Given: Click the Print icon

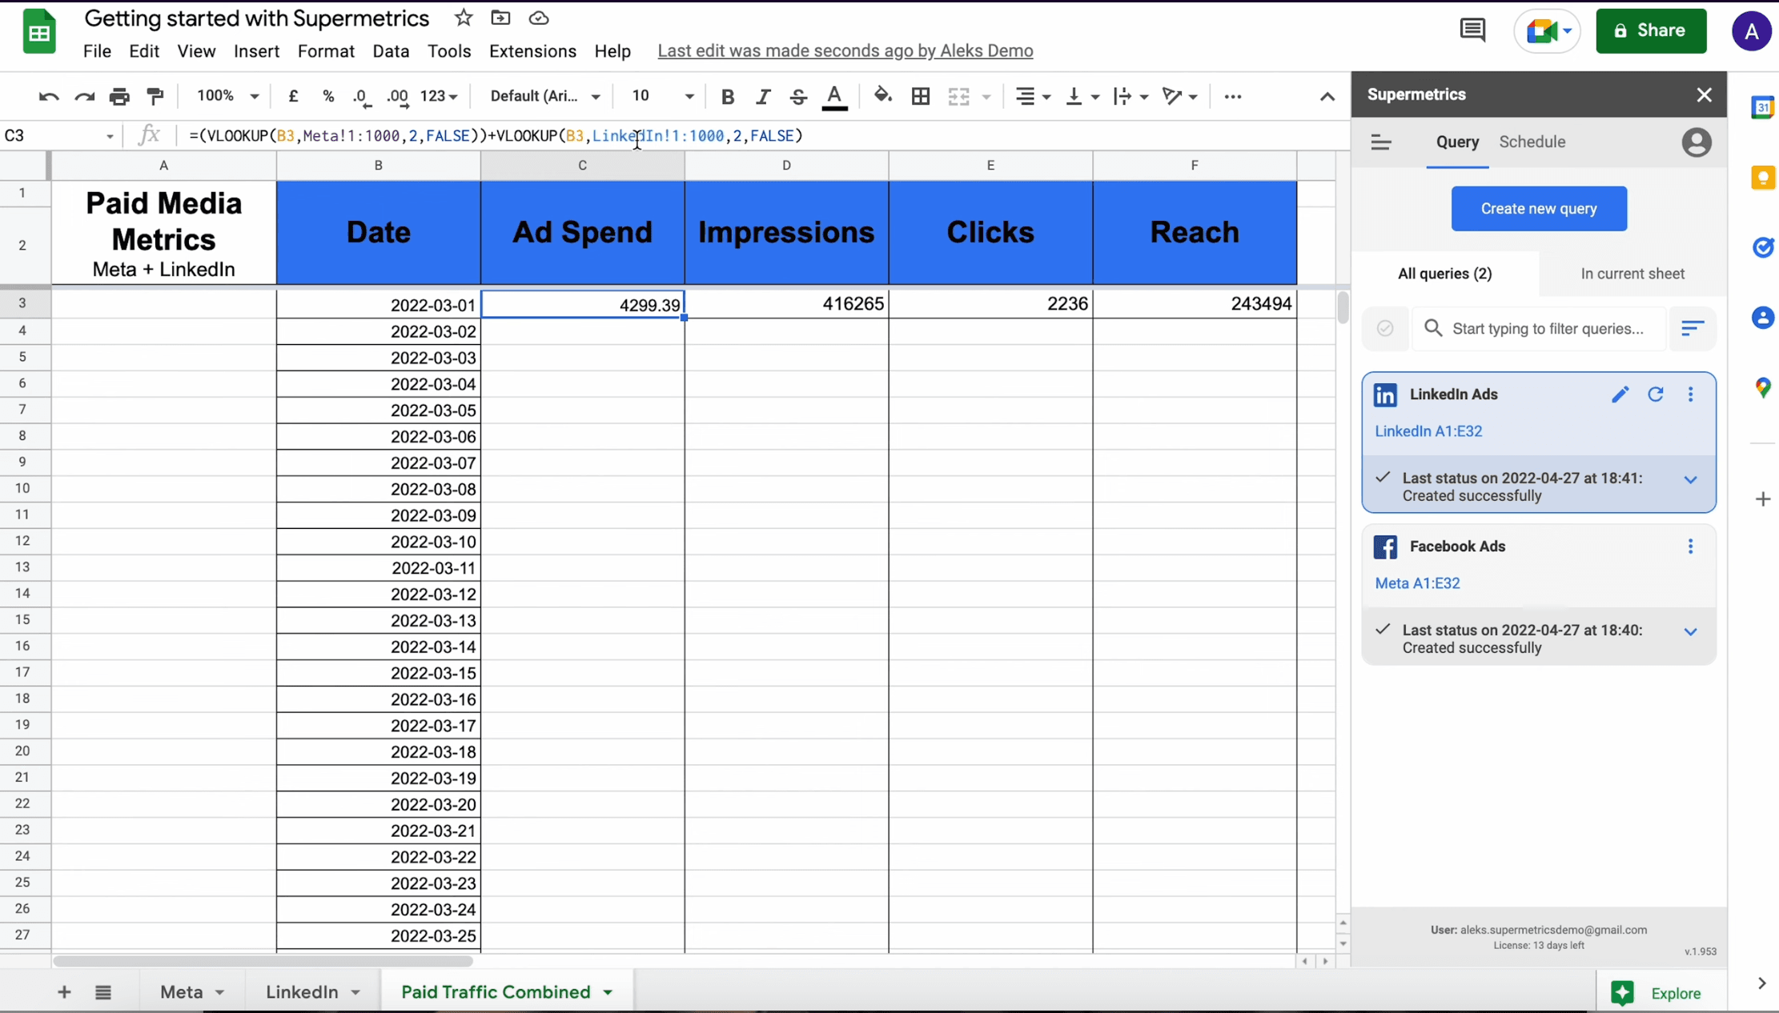Looking at the screenshot, I should point(119,97).
